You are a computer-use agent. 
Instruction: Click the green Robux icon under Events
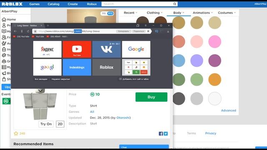tap(6, 101)
